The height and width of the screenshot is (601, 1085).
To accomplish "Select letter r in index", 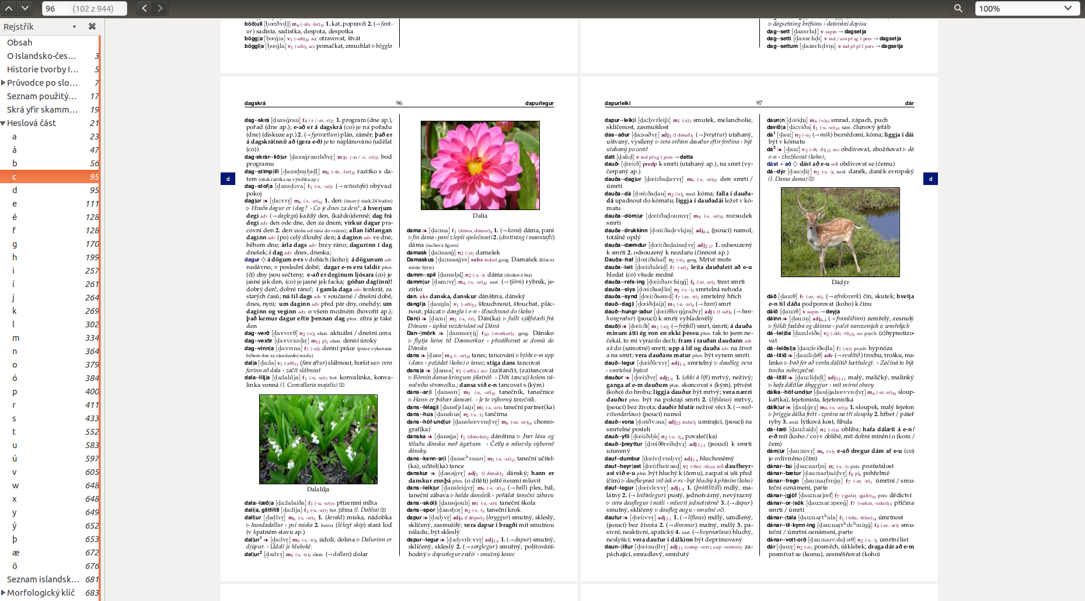I will click(50, 405).
